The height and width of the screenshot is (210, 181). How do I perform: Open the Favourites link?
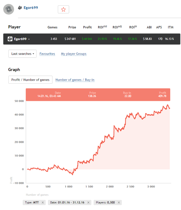click(47, 54)
